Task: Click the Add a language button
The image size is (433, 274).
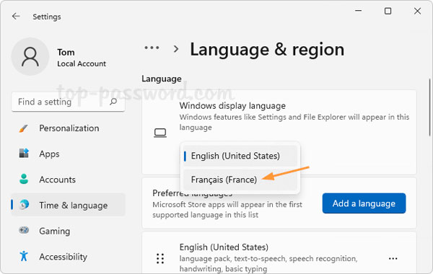Action: click(364, 203)
